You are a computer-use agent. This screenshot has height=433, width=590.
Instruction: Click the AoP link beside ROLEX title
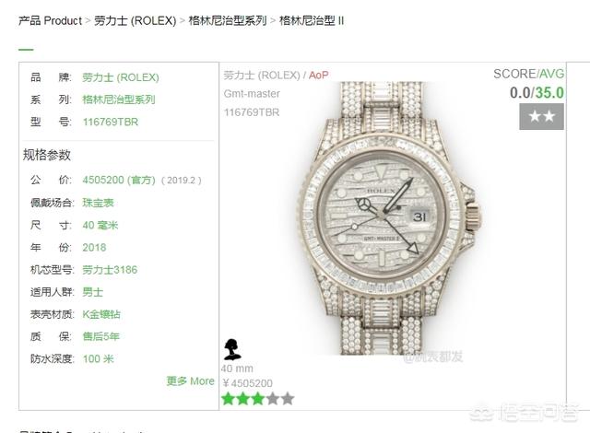[319, 76]
